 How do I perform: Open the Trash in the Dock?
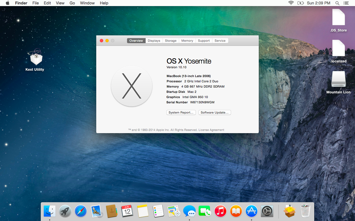point(305,211)
